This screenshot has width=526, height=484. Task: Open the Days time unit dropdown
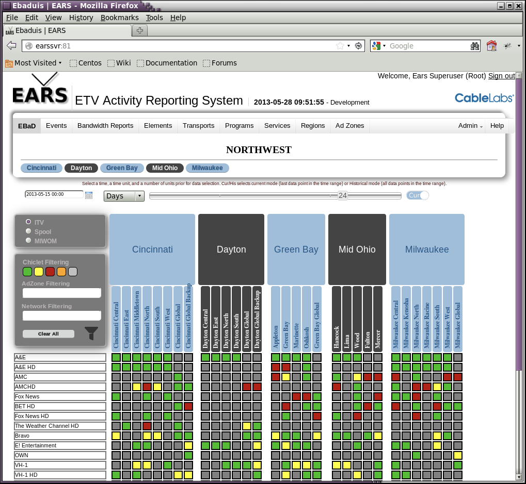point(124,196)
